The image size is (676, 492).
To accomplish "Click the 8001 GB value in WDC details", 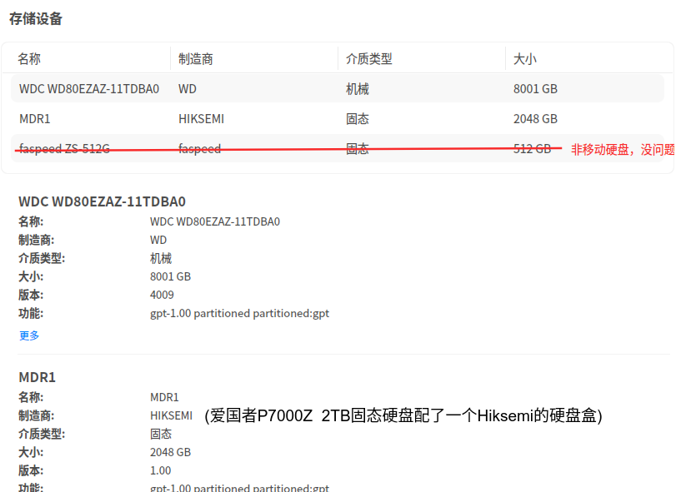I will click(170, 276).
